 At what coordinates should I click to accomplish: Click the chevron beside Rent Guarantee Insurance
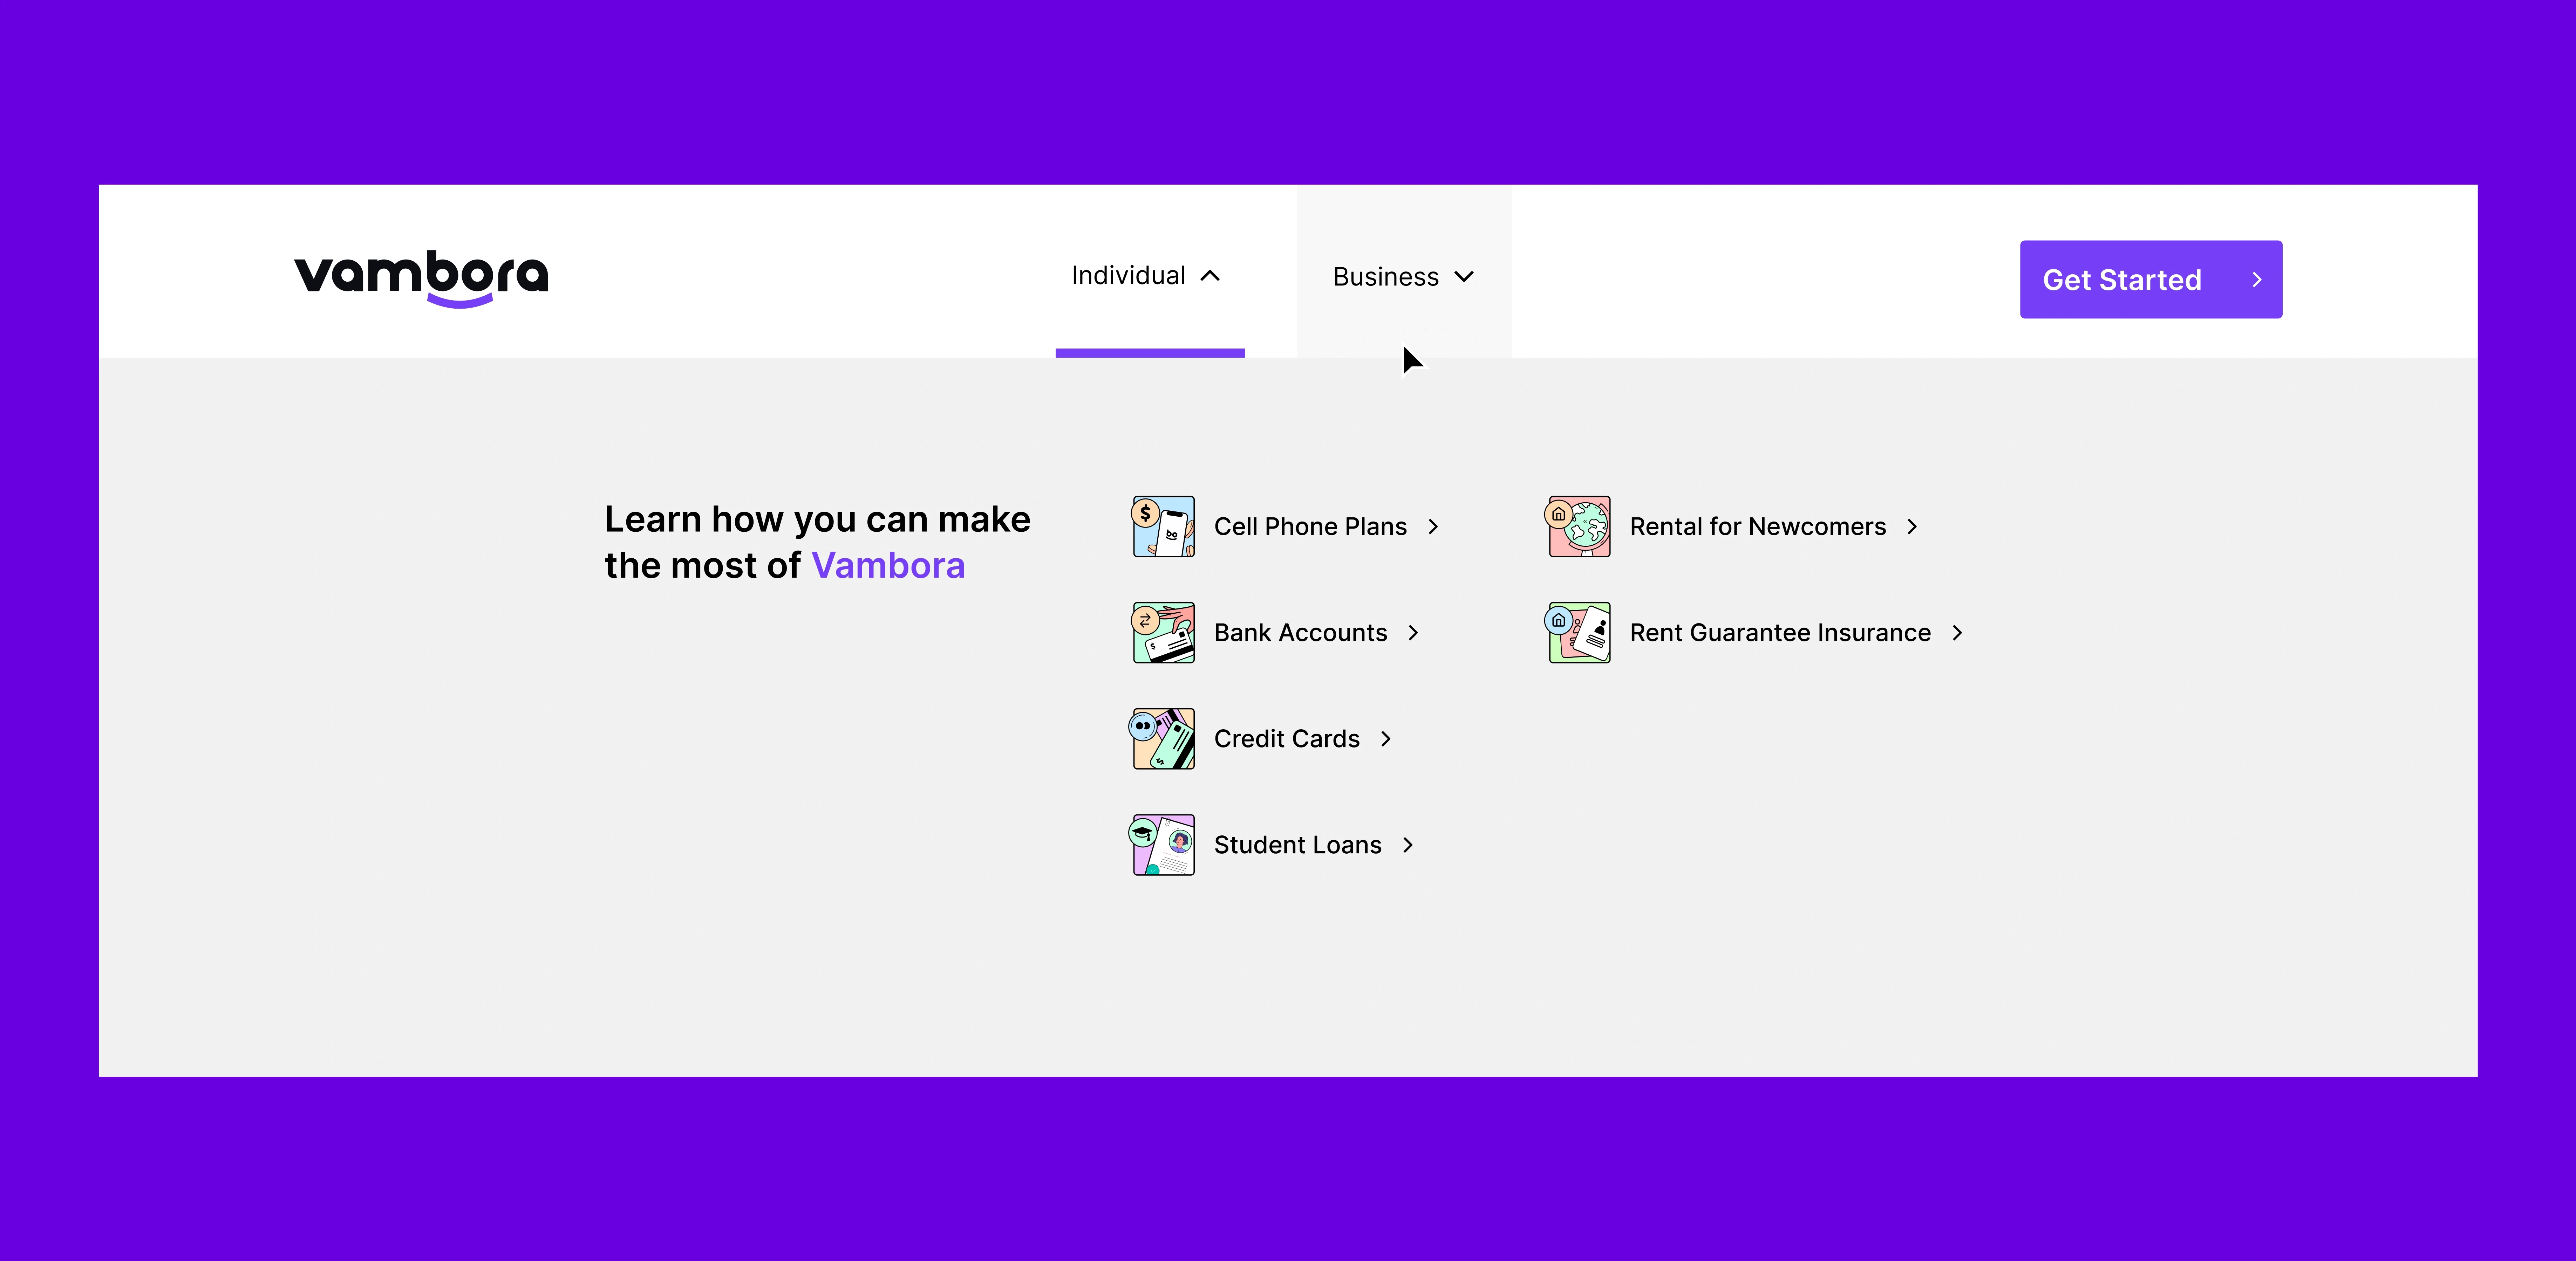tap(1957, 633)
